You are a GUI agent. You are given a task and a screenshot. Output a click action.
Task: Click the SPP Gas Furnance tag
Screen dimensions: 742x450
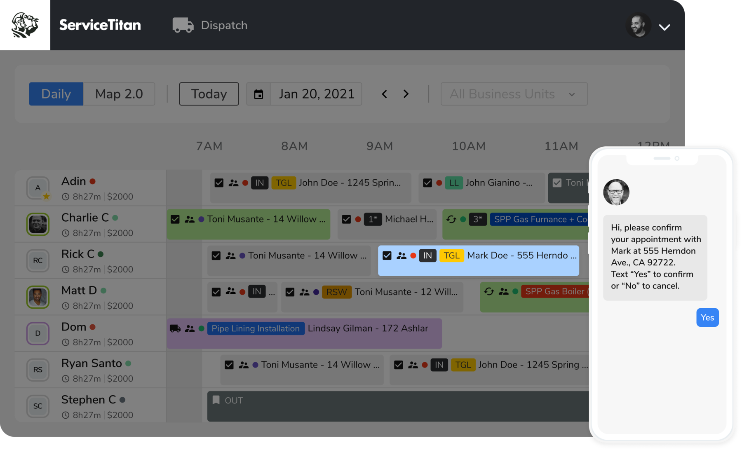540,219
